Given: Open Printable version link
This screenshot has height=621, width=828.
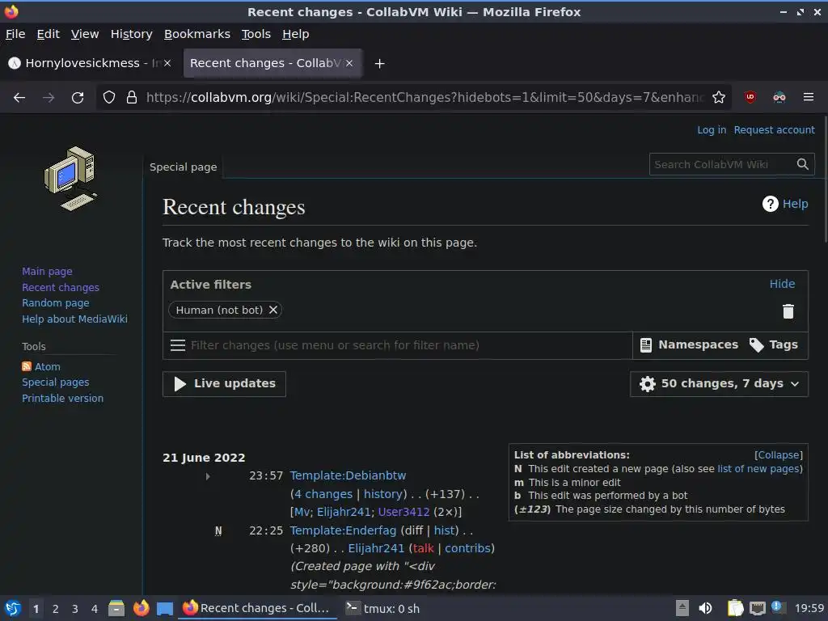Looking at the screenshot, I should click(62, 398).
